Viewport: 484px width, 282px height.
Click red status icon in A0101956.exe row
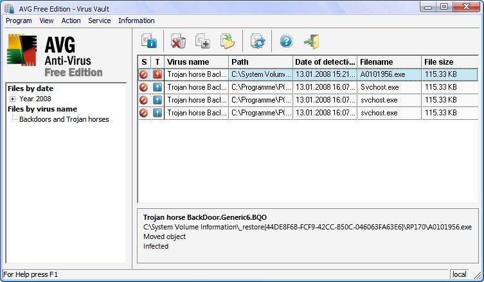tap(143, 74)
